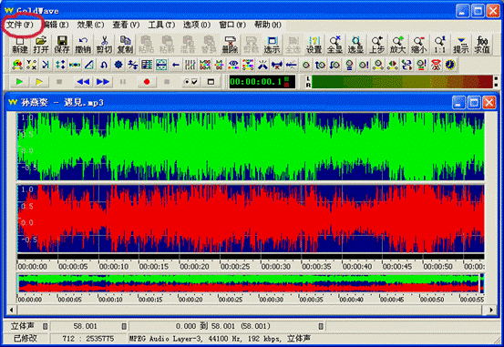Click small button beside 立体声 in status bar

45,326
